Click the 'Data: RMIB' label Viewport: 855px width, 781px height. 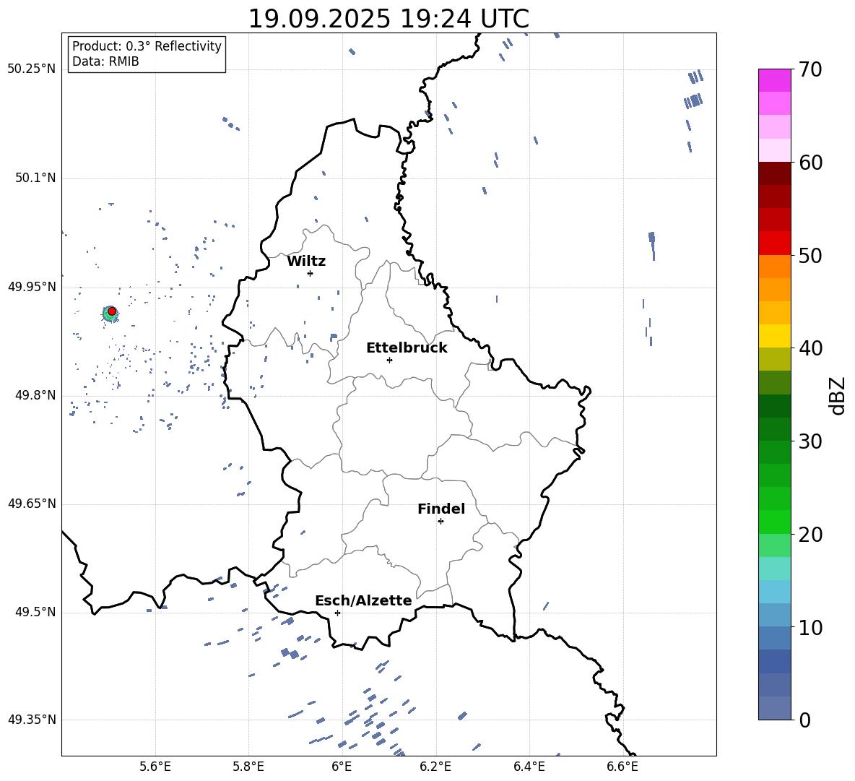[x=105, y=61]
